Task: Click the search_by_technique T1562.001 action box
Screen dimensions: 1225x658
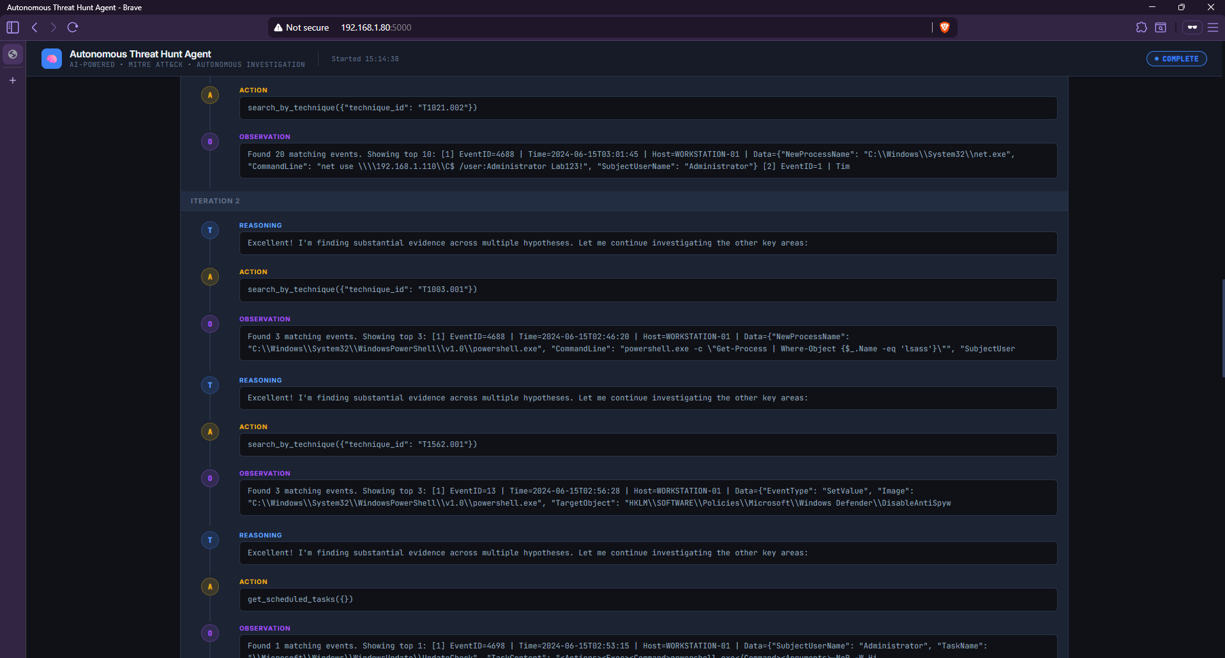Action: click(x=648, y=444)
